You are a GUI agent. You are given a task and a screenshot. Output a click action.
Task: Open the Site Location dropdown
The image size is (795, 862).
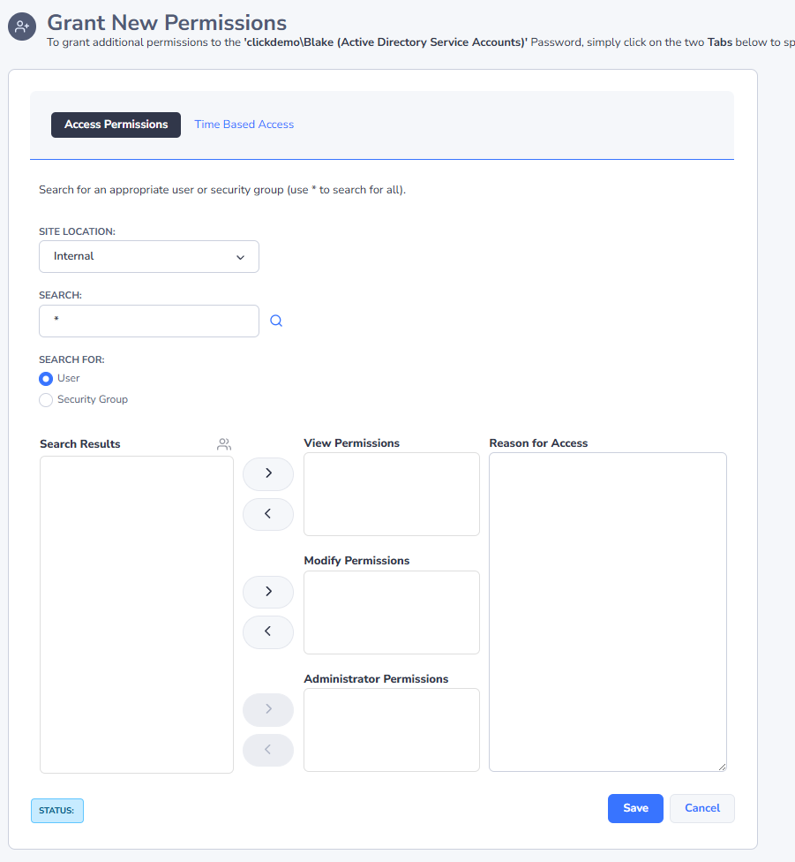point(148,256)
